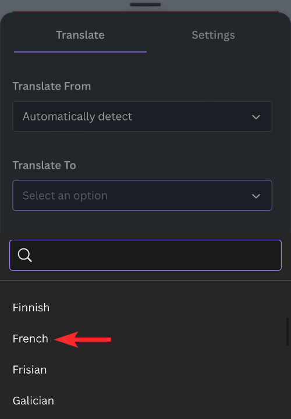Open the Automatically detect dropdown
Image resolution: width=291 pixels, height=419 pixels.
(143, 116)
